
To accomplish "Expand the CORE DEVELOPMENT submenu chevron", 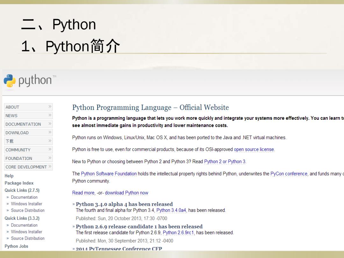I will [50, 167].
